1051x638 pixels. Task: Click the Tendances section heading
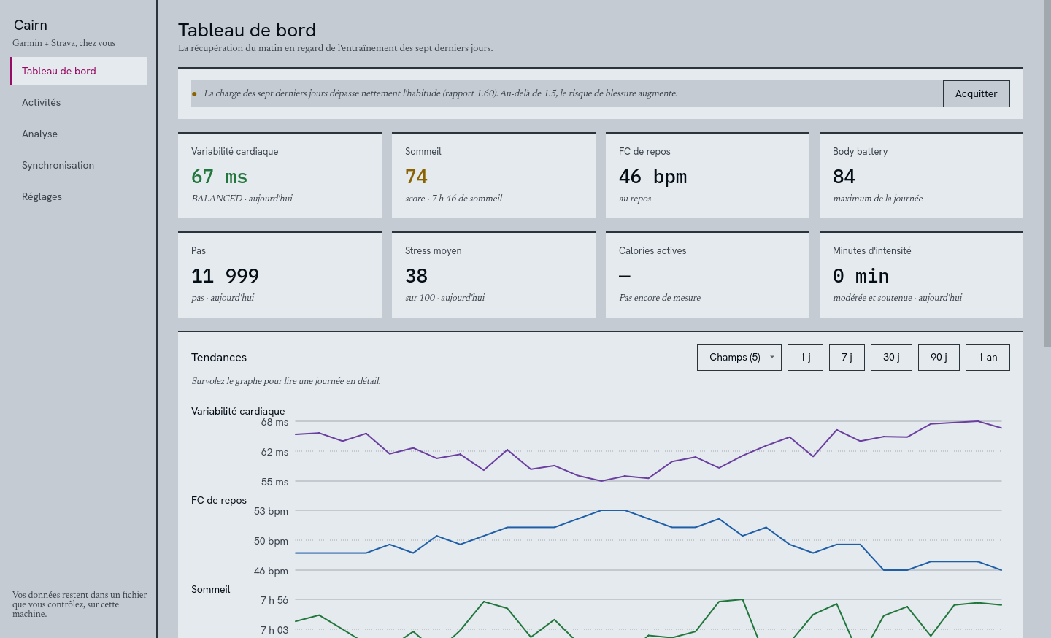coord(219,358)
